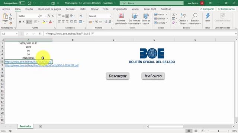
Task: Click the AutoSum sigma icon
Action: 174,14
